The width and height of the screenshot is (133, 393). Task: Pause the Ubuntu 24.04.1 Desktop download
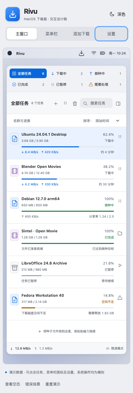pyautogui.click(x=120, y=137)
